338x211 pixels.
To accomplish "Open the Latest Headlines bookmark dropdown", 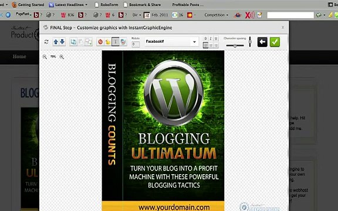I will [x=68, y=5].
